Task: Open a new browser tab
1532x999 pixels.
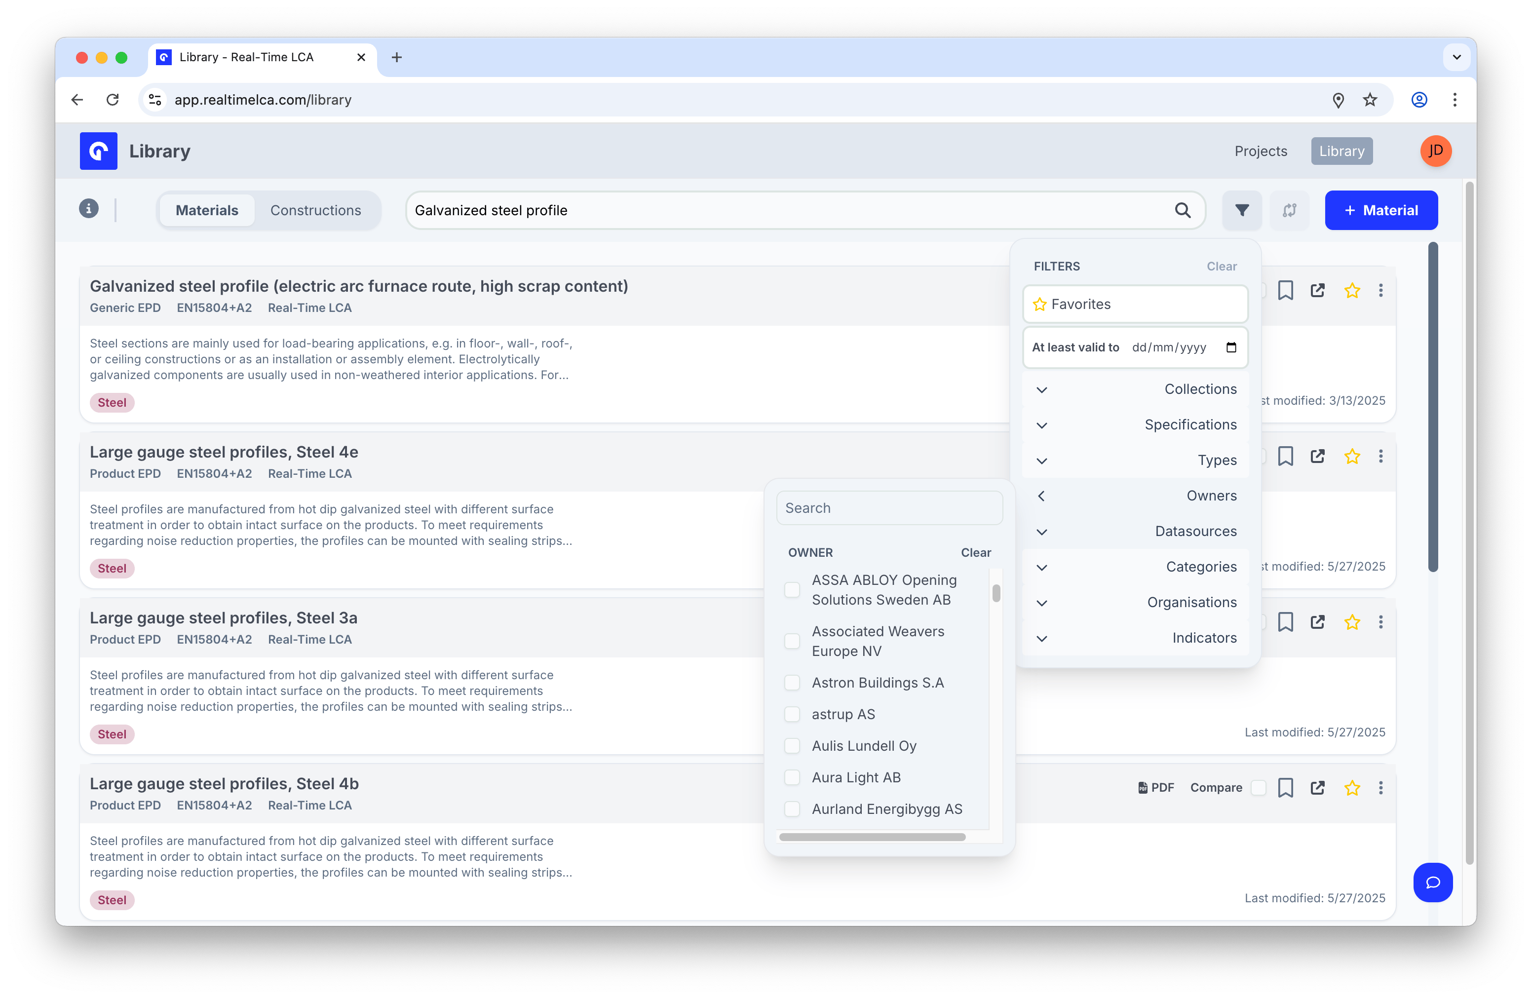Action: 396,57
